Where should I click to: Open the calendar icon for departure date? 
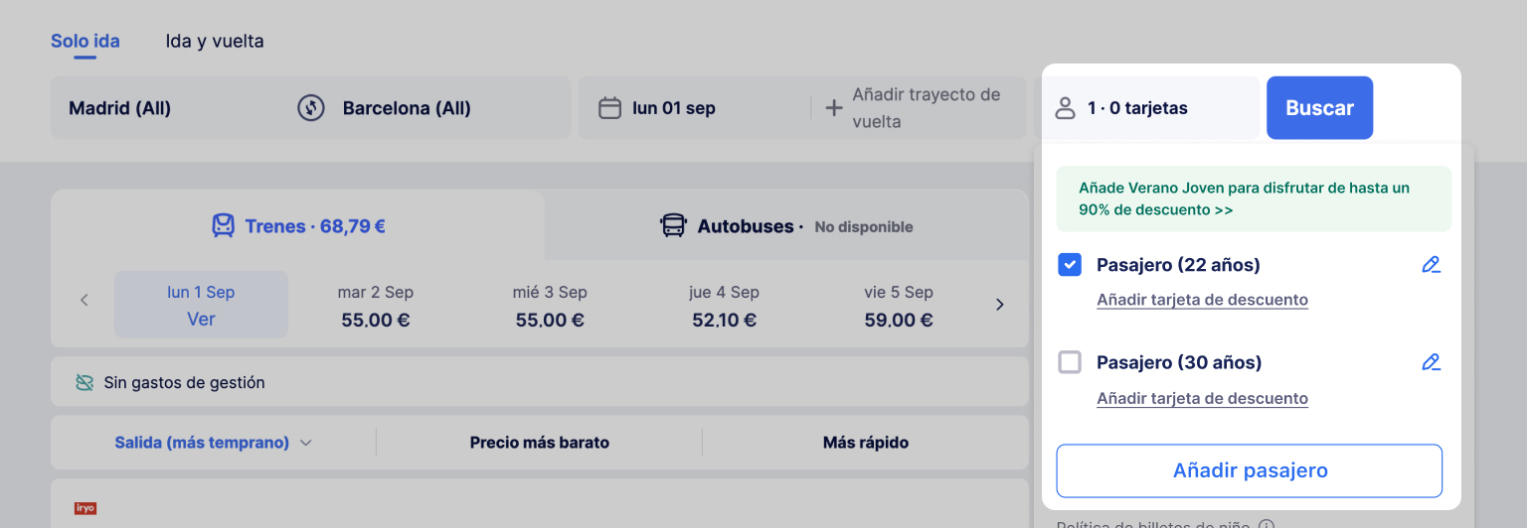pyautogui.click(x=609, y=108)
